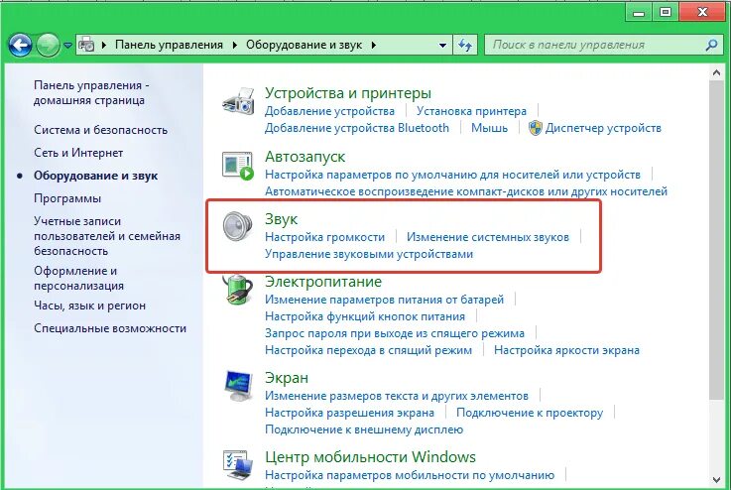Expand arrow after Оборудование и звук breadcrumb

coord(373,45)
